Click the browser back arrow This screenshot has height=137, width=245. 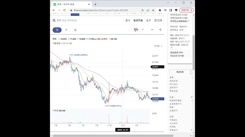tap(54, 10)
